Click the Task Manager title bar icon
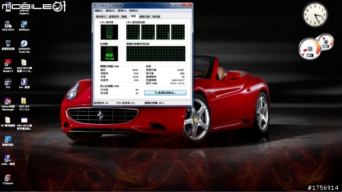 tap(95, 5)
